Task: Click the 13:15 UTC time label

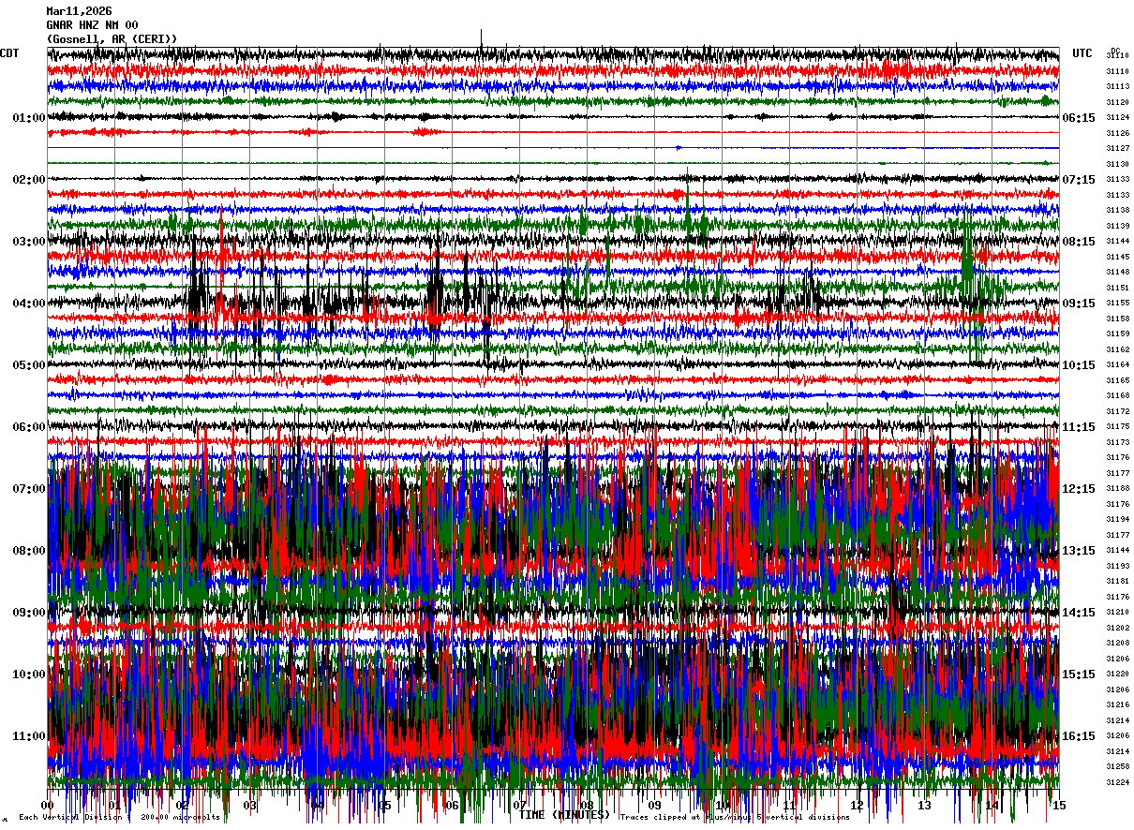Action: point(1079,551)
